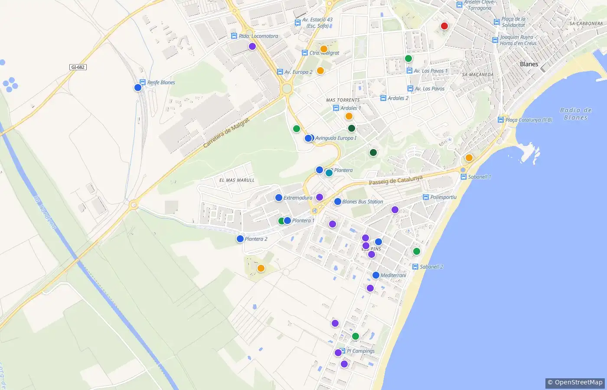Click the Av. Estació 43 bus stop icon
Image resolution: width=607 pixels, height=390 pixels.
pyautogui.click(x=297, y=23)
